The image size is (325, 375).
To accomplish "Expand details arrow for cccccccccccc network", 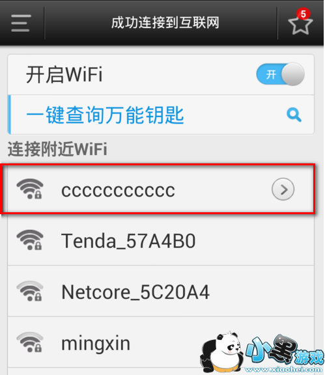I will coord(283,189).
